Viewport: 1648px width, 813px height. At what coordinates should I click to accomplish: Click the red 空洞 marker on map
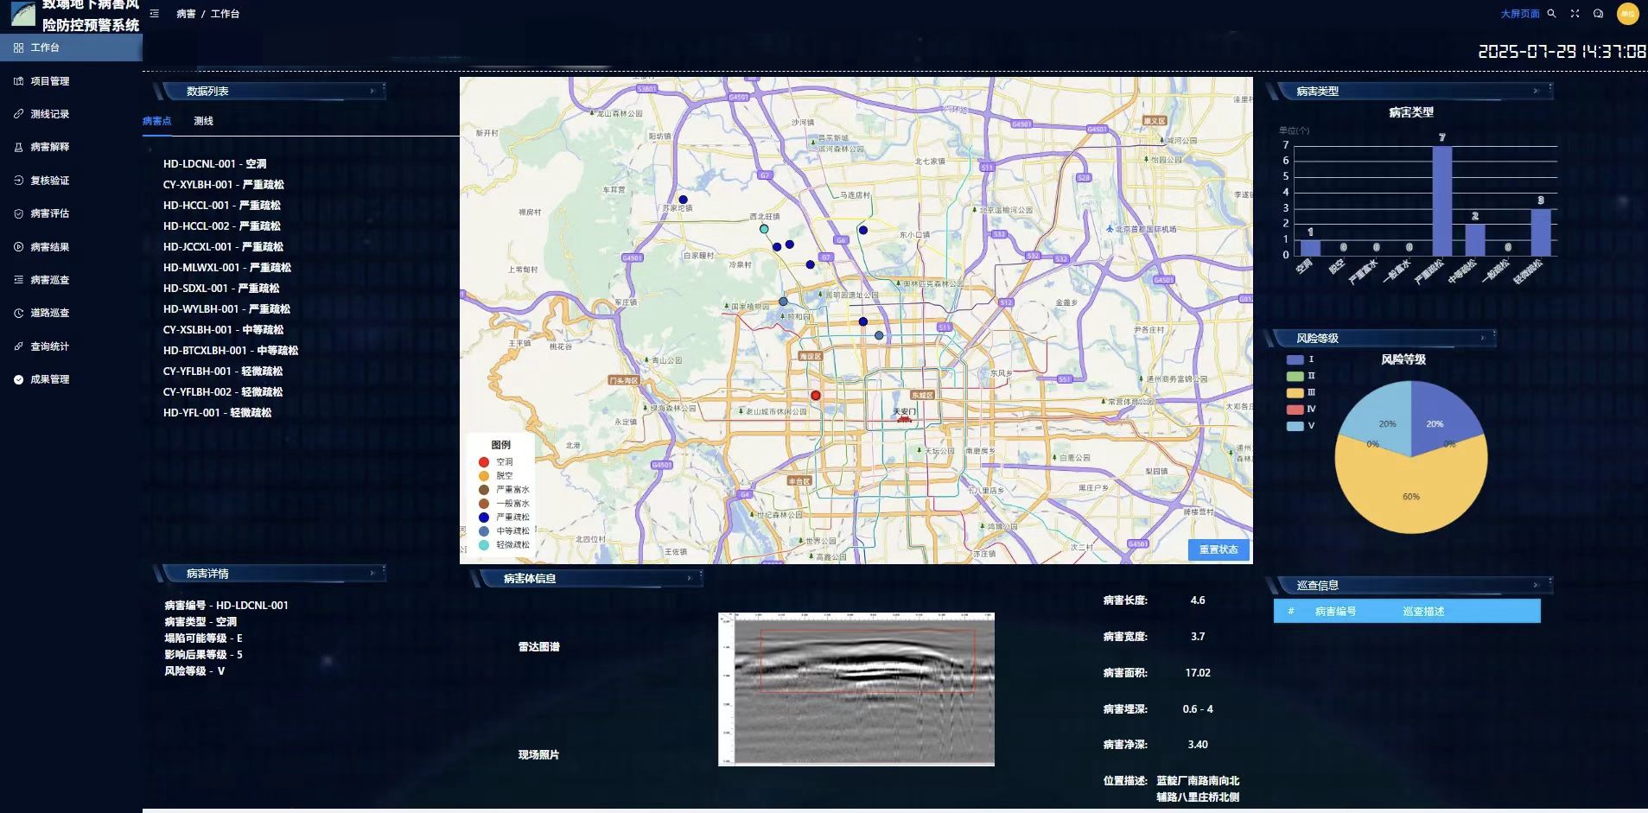[815, 396]
